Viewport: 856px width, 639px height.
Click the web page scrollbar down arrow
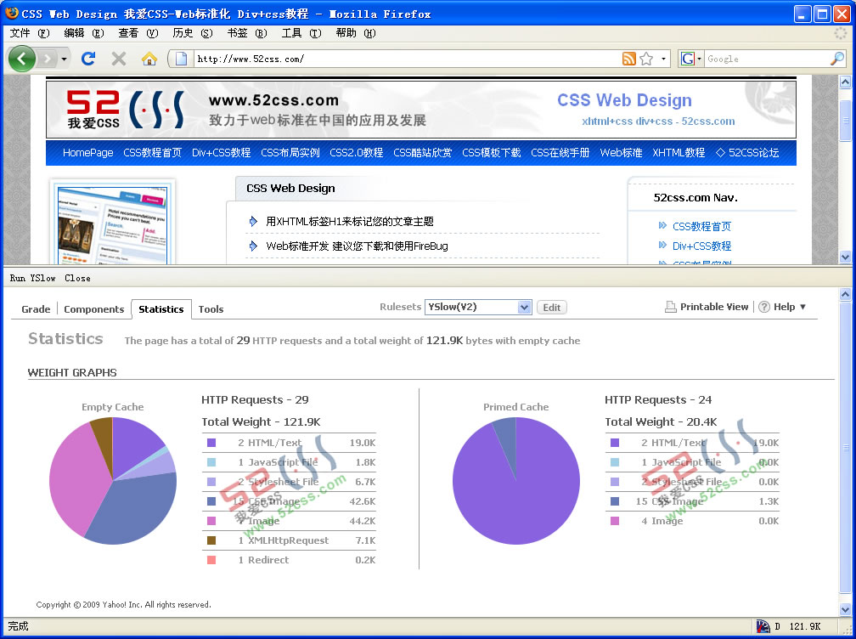845,257
